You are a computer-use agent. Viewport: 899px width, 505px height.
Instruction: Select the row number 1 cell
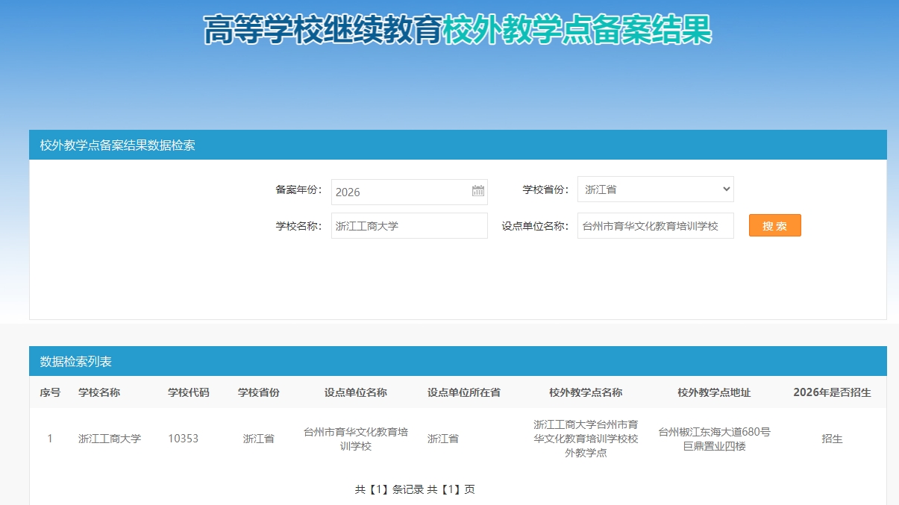click(50, 439)
